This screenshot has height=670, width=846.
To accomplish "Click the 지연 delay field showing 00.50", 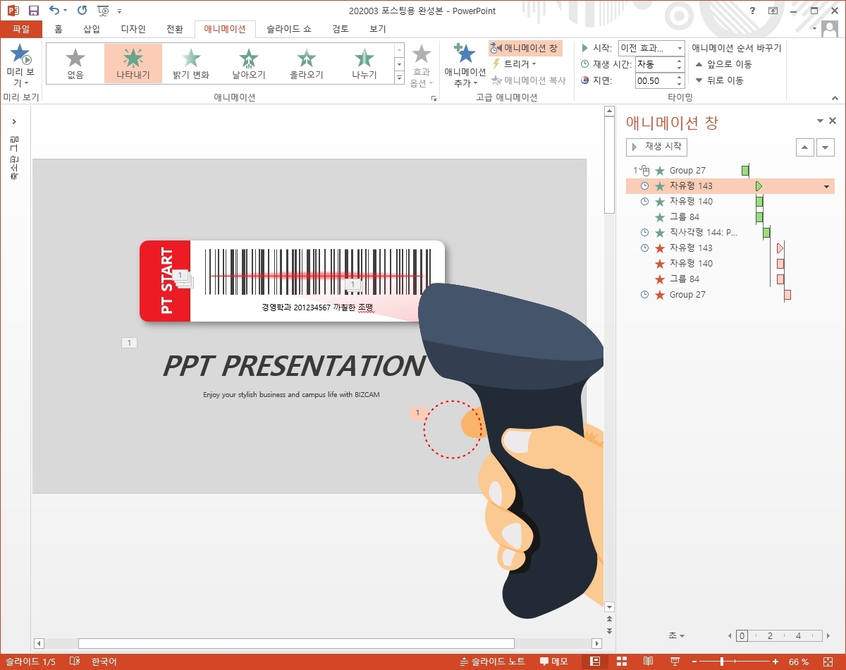I will point(659,80).
